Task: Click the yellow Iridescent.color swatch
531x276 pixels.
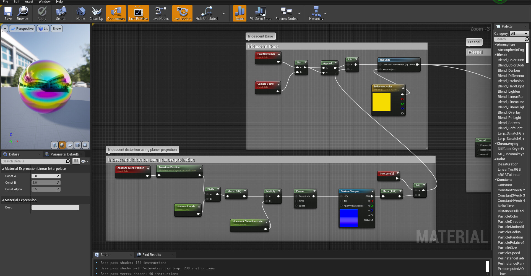Action: (x=382, y=102)
